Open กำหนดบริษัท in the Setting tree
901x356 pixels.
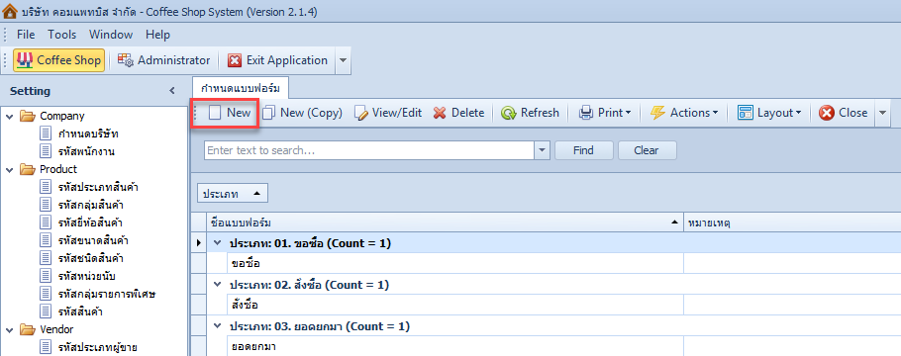[79, 133]
